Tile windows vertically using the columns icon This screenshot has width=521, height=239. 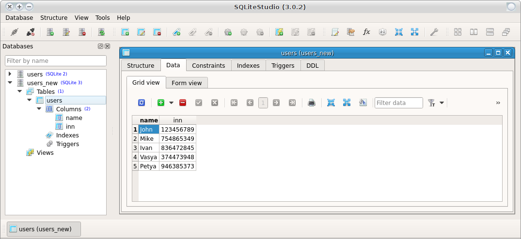(474, 32)
